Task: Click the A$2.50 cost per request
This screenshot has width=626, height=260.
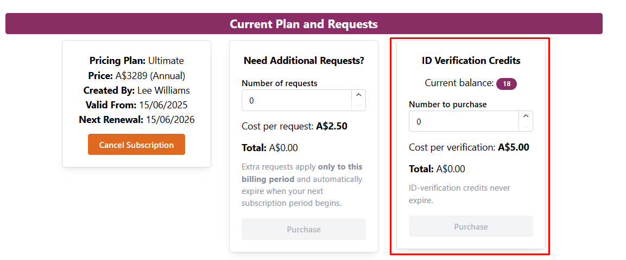Action: pos(332,127)
